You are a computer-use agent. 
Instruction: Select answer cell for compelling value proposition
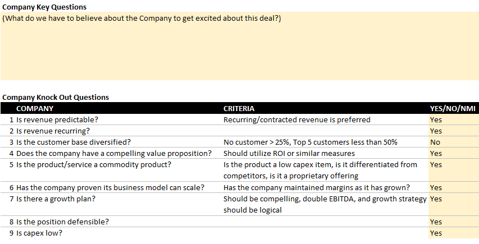(x=454, y=154)
